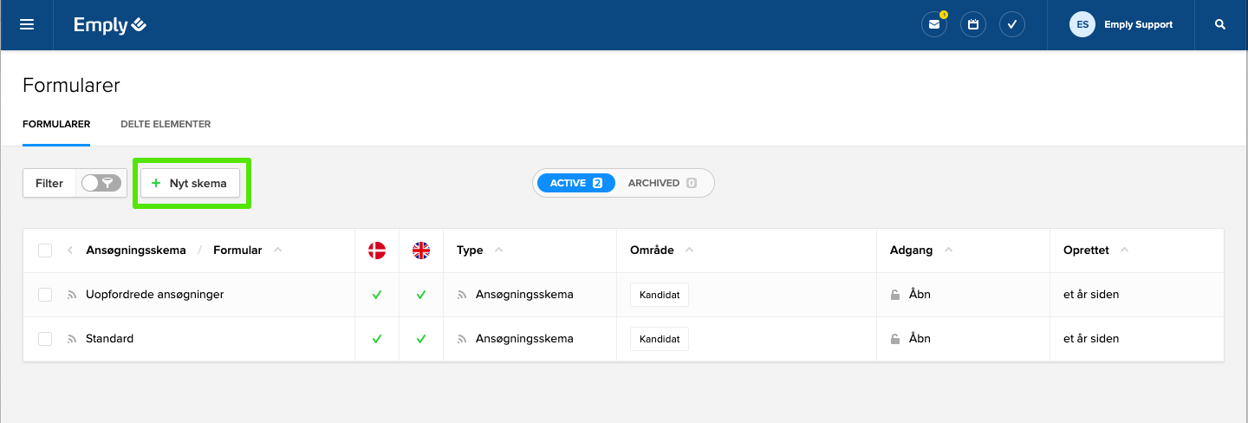1248x423 pixels.
Task: Check the Standard row checkbox
Action: pyautogui.click(x=45, y=339)
